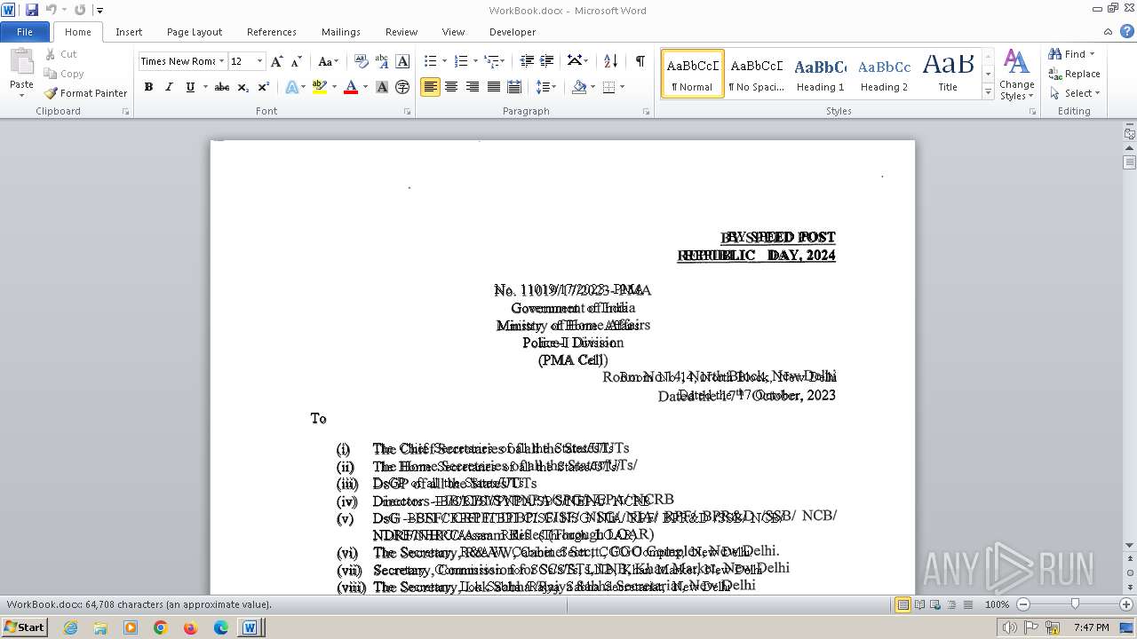
Task: Toggle Align Text Left
Action: (x=430, y=87)
